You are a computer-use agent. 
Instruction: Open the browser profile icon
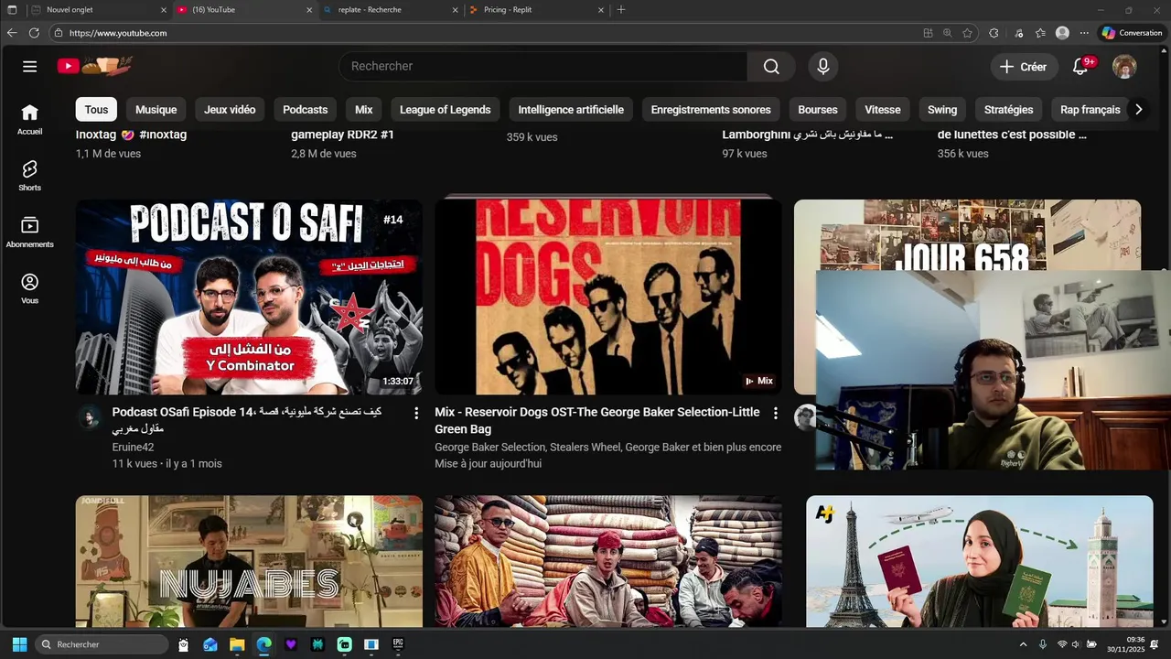point(1062,33)
